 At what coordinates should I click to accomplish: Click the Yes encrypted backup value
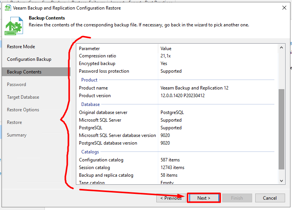[x=164, y=63]
